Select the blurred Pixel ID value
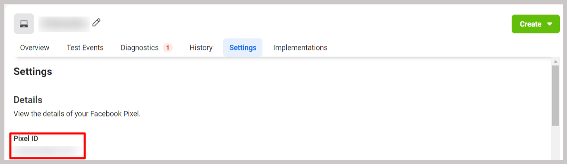Viewport: 567px width, 164px height. pos(46,151)
